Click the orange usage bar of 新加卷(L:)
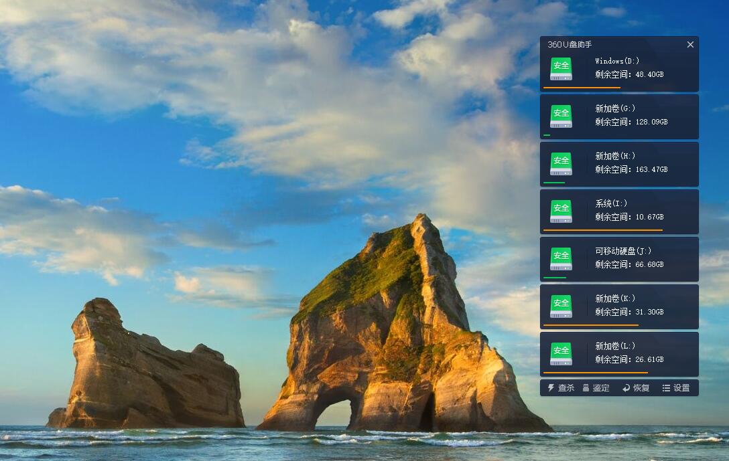729x461 pixels. (x=596, y=373)
